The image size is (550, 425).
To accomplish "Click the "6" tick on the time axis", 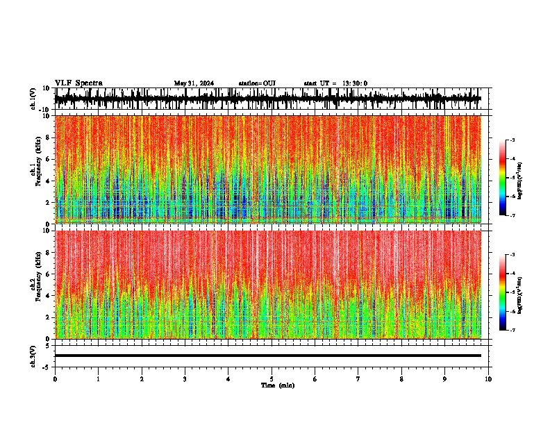I will click(x=315, y=379).
